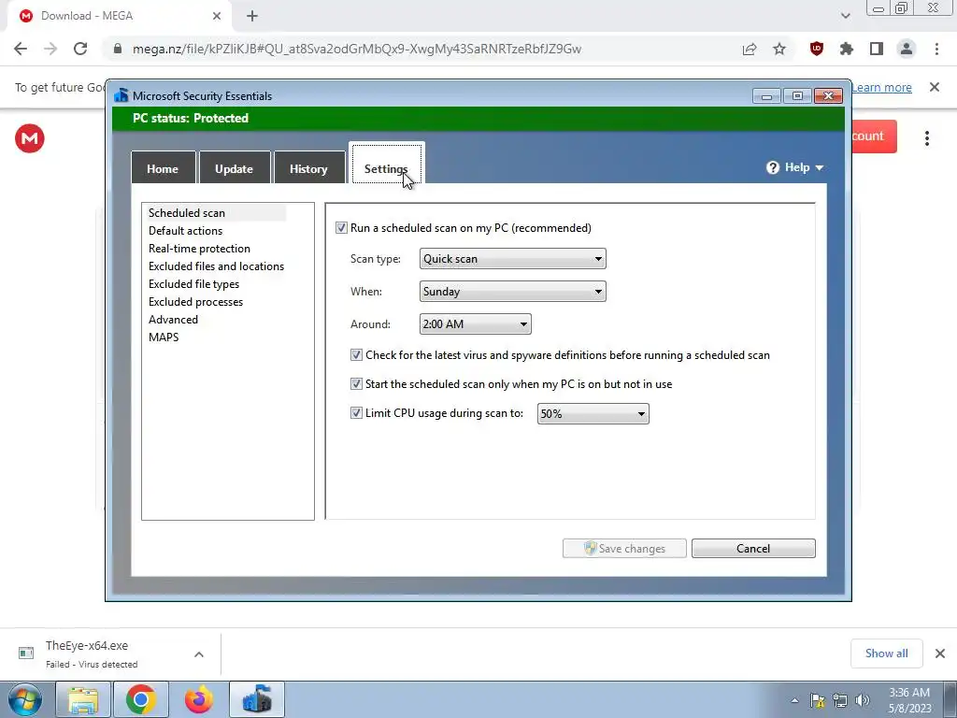The width and height of the screenshot is (957, 718).
Task: Select Advanced in the settings list
Action: click(173, 320)
